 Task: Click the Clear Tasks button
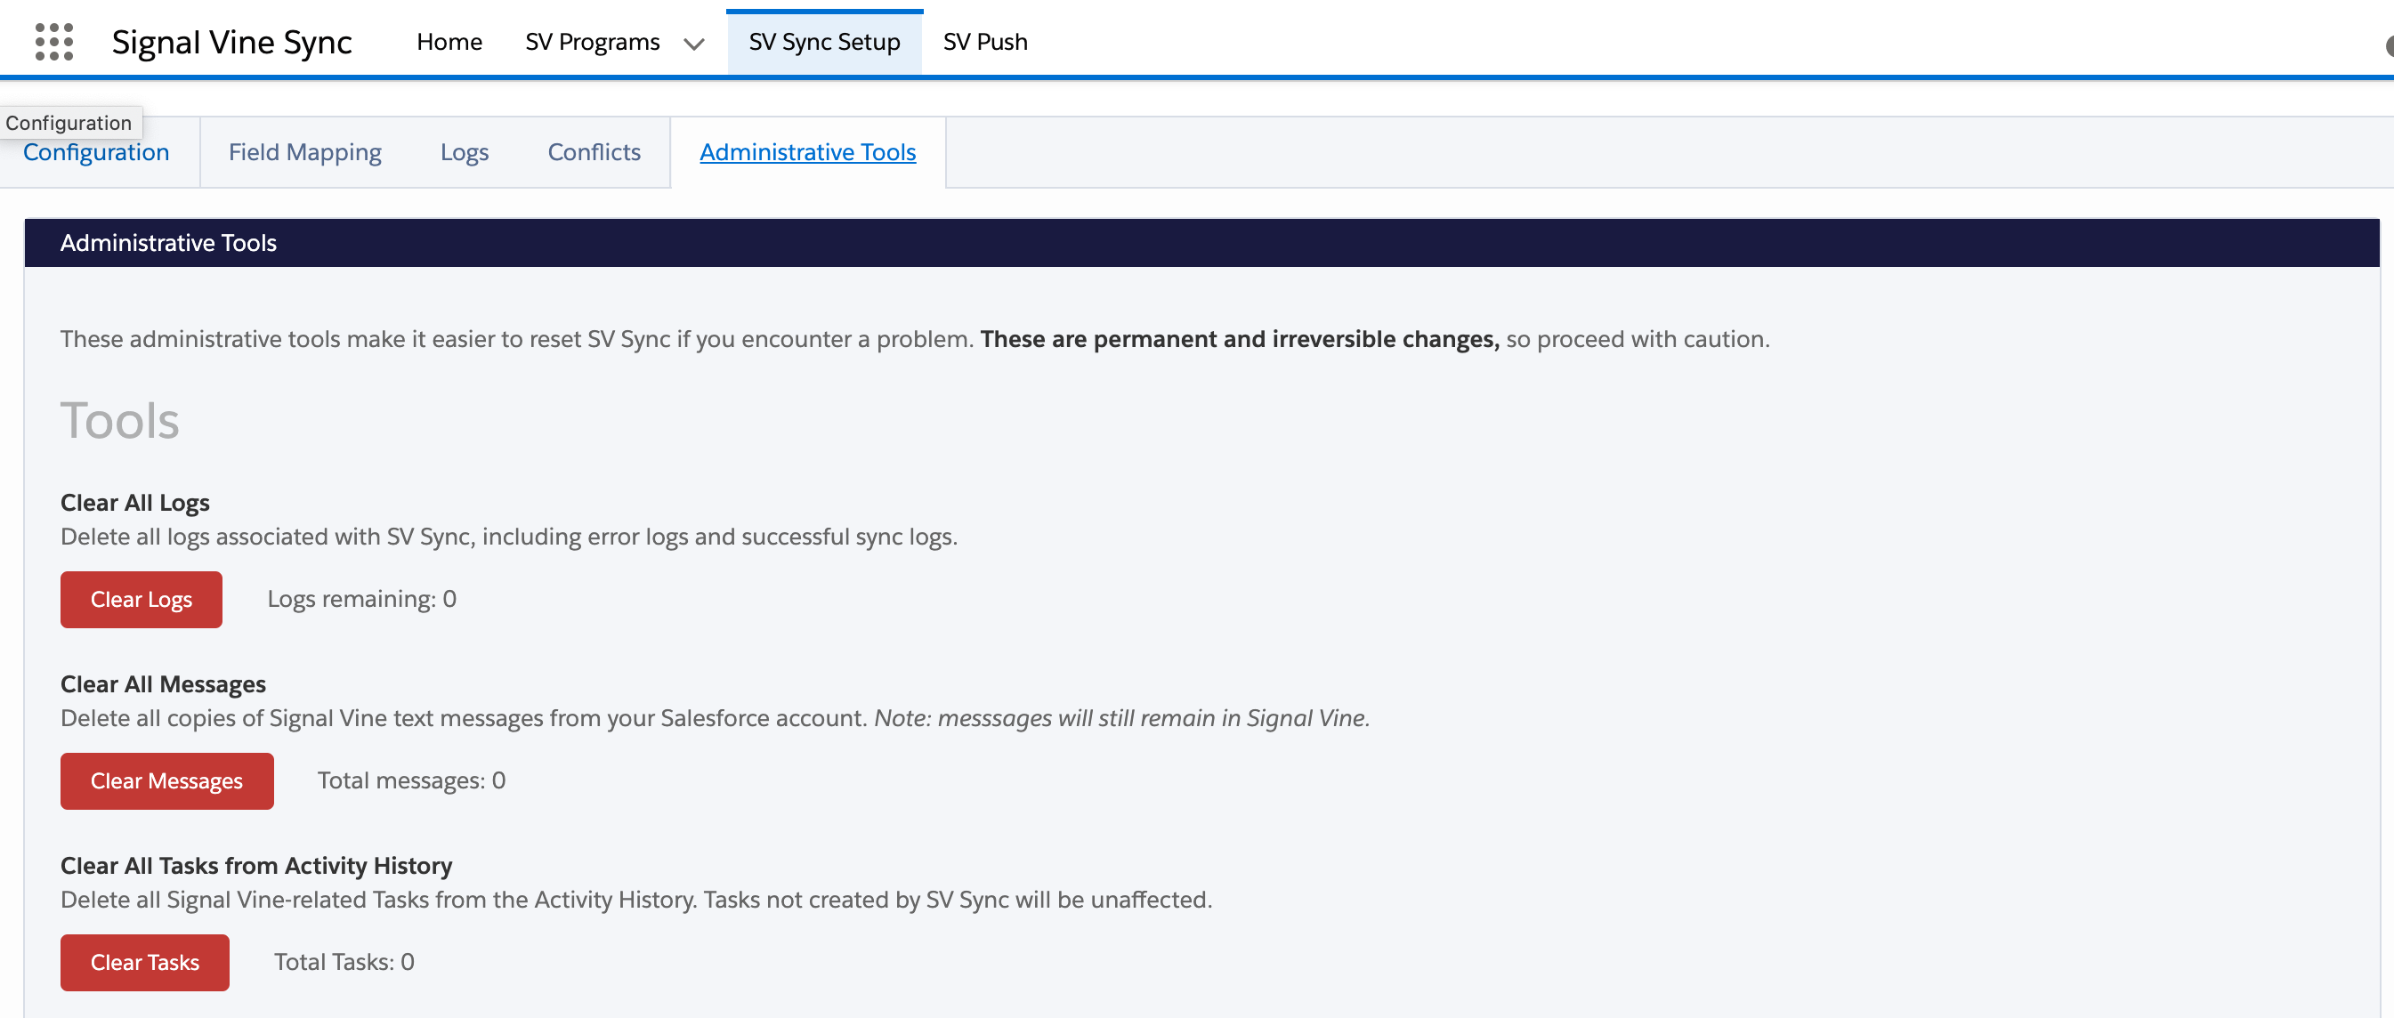click(x=144, y=962)
